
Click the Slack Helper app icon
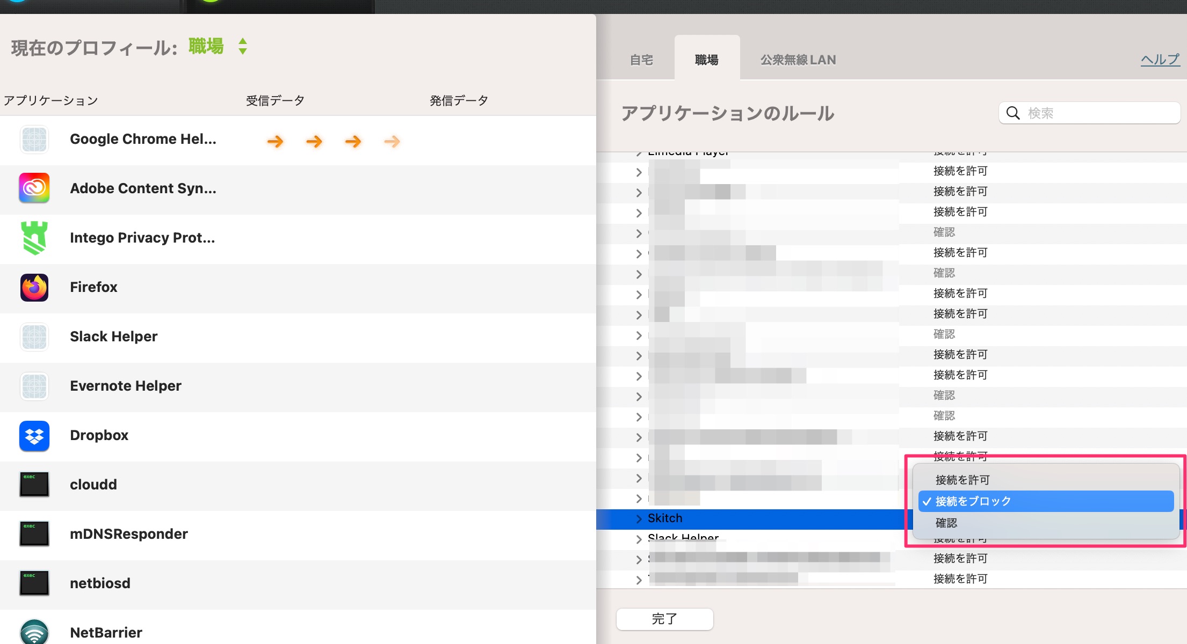34,337
